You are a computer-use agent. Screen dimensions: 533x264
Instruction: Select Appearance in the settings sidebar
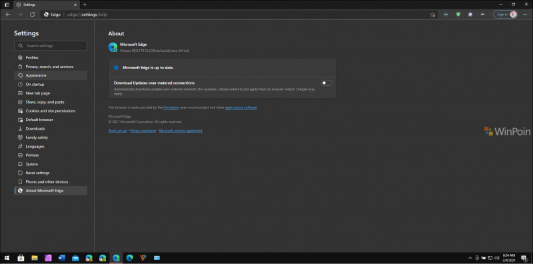51,75
